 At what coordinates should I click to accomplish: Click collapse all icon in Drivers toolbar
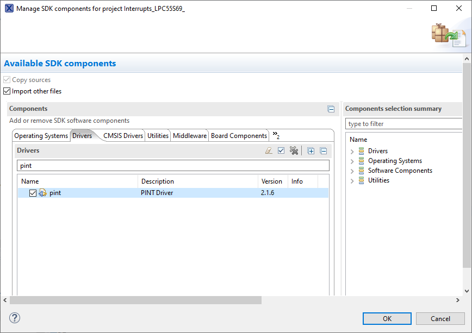click(x=323, y=151)
